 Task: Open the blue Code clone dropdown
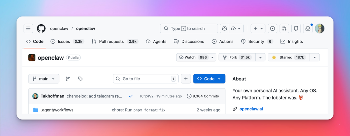pos(209,79)
